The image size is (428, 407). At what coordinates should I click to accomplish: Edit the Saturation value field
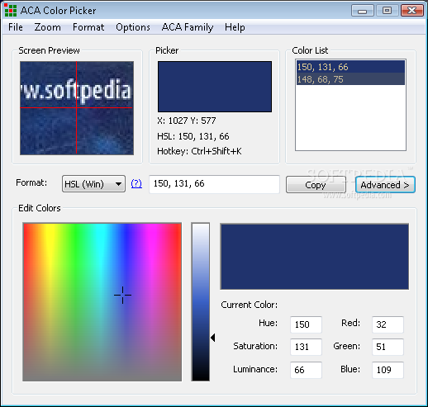tap(306, 347)
